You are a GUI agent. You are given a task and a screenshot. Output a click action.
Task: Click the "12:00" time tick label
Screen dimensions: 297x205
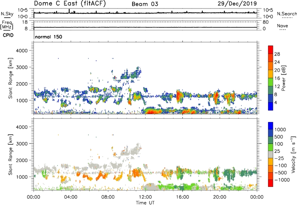(145, 197)
